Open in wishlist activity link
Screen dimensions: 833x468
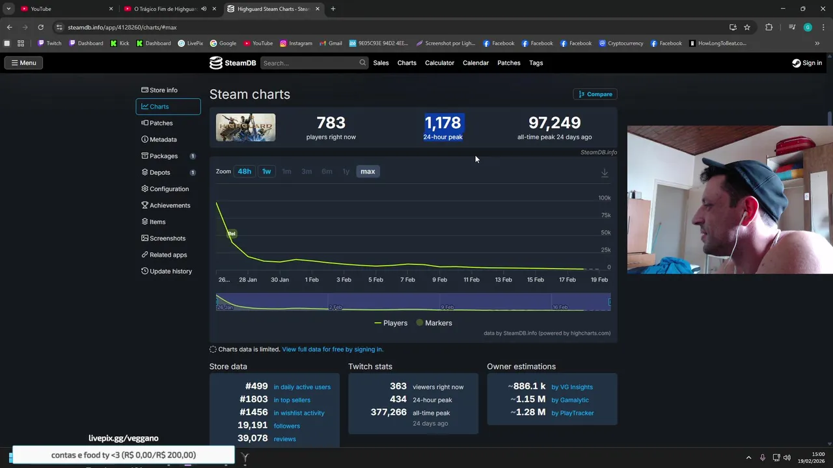coord(299,413)
